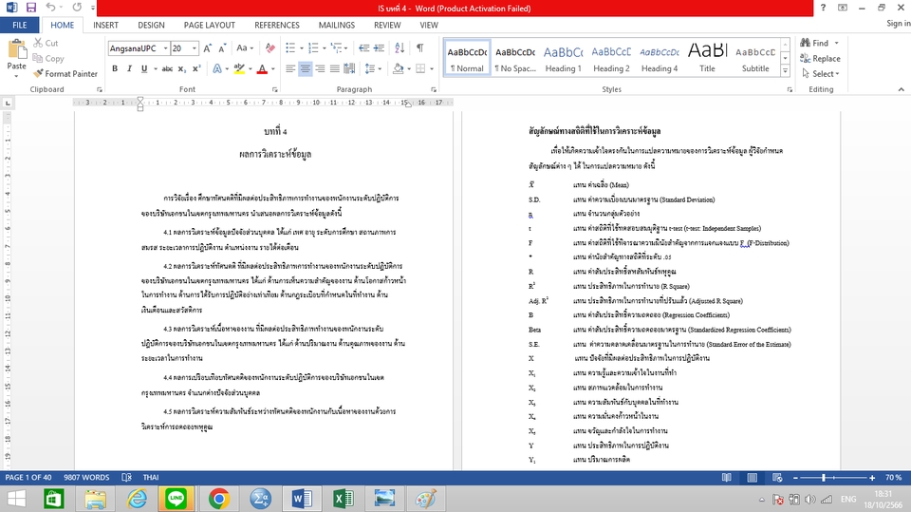
Task: Open the multilevel list menu
Action: click(x=340, y=48)
